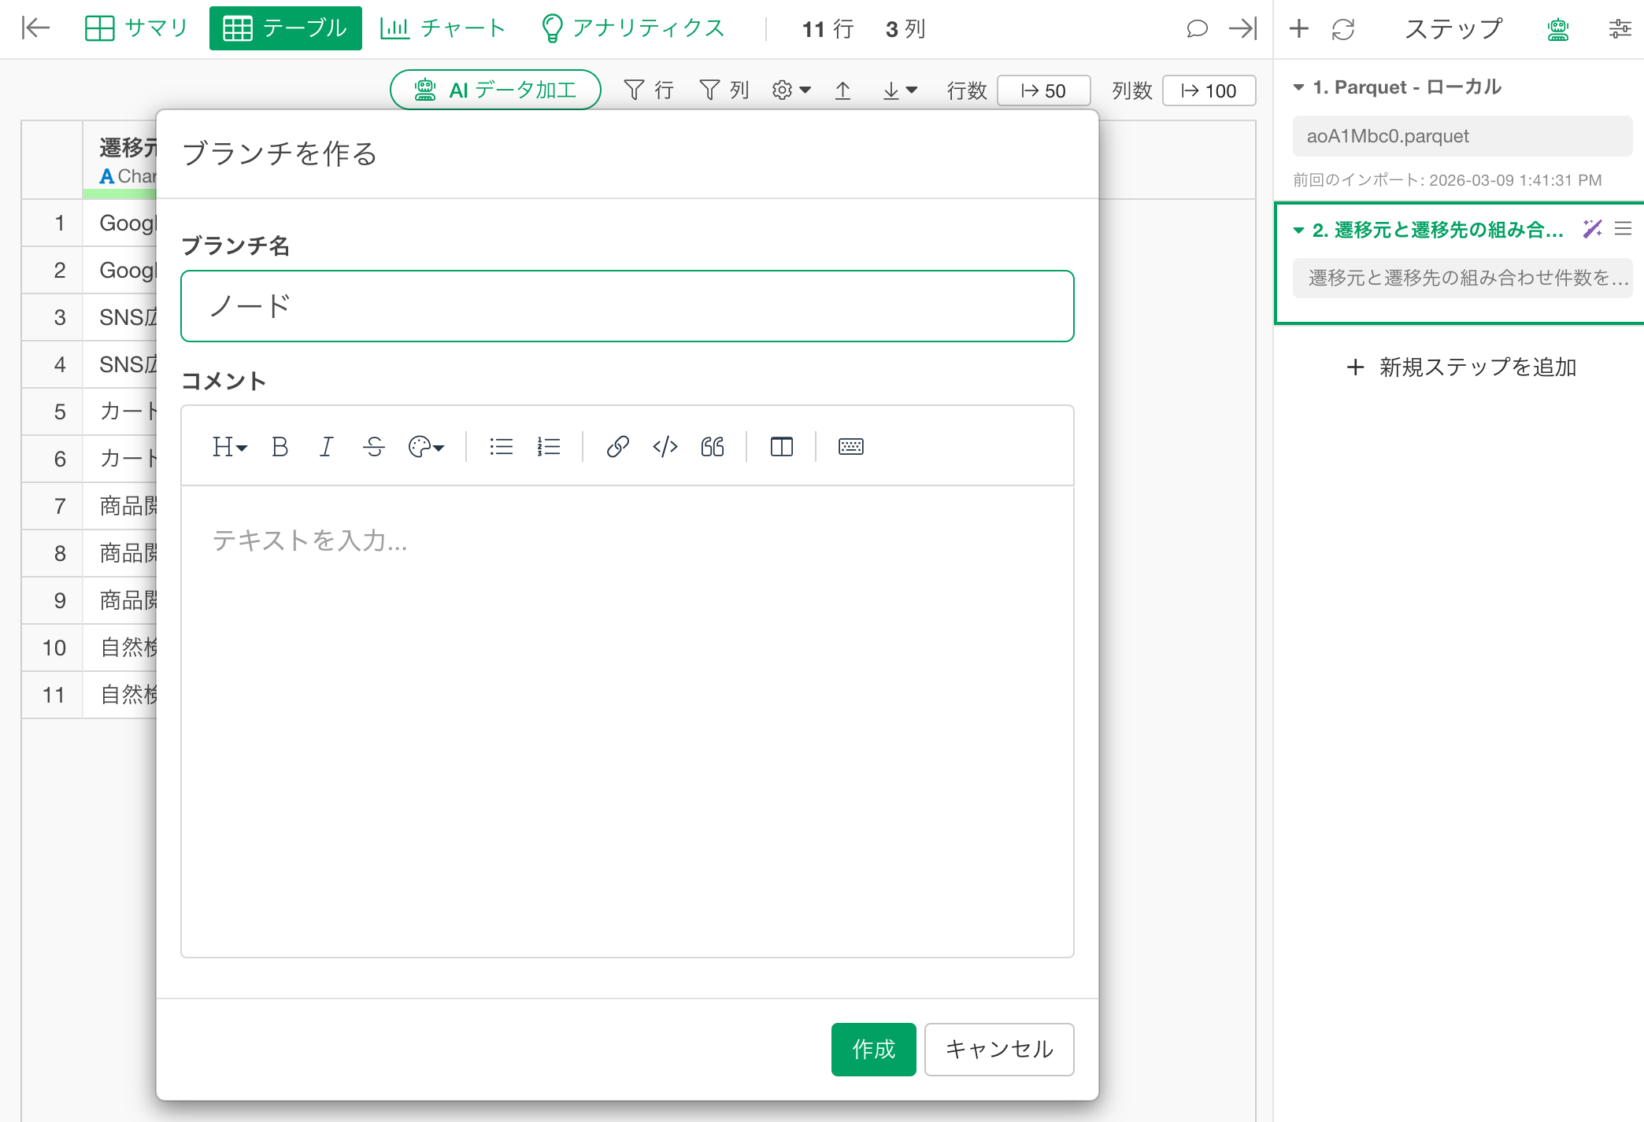Insert code block in comment
The image size is (1644, 1122).
click(x=665, y=447)
